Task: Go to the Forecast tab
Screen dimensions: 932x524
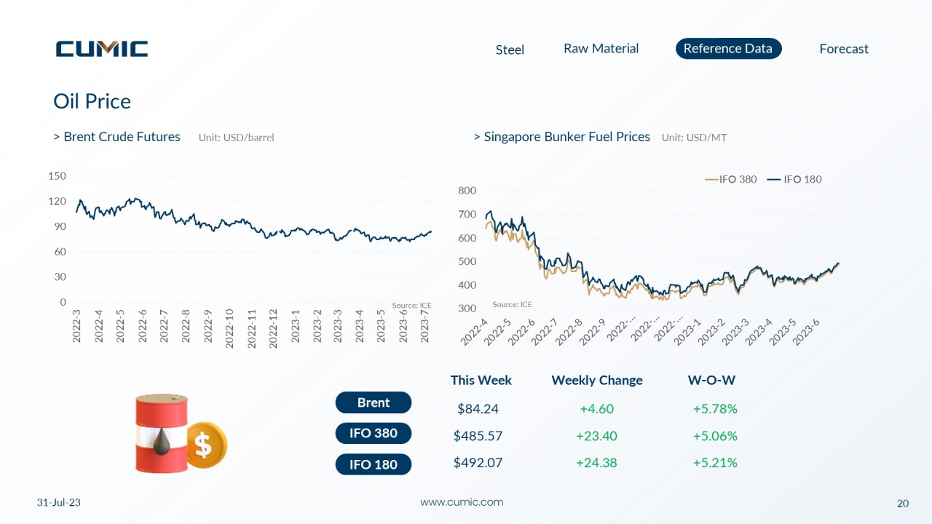Action: [844, 49]
